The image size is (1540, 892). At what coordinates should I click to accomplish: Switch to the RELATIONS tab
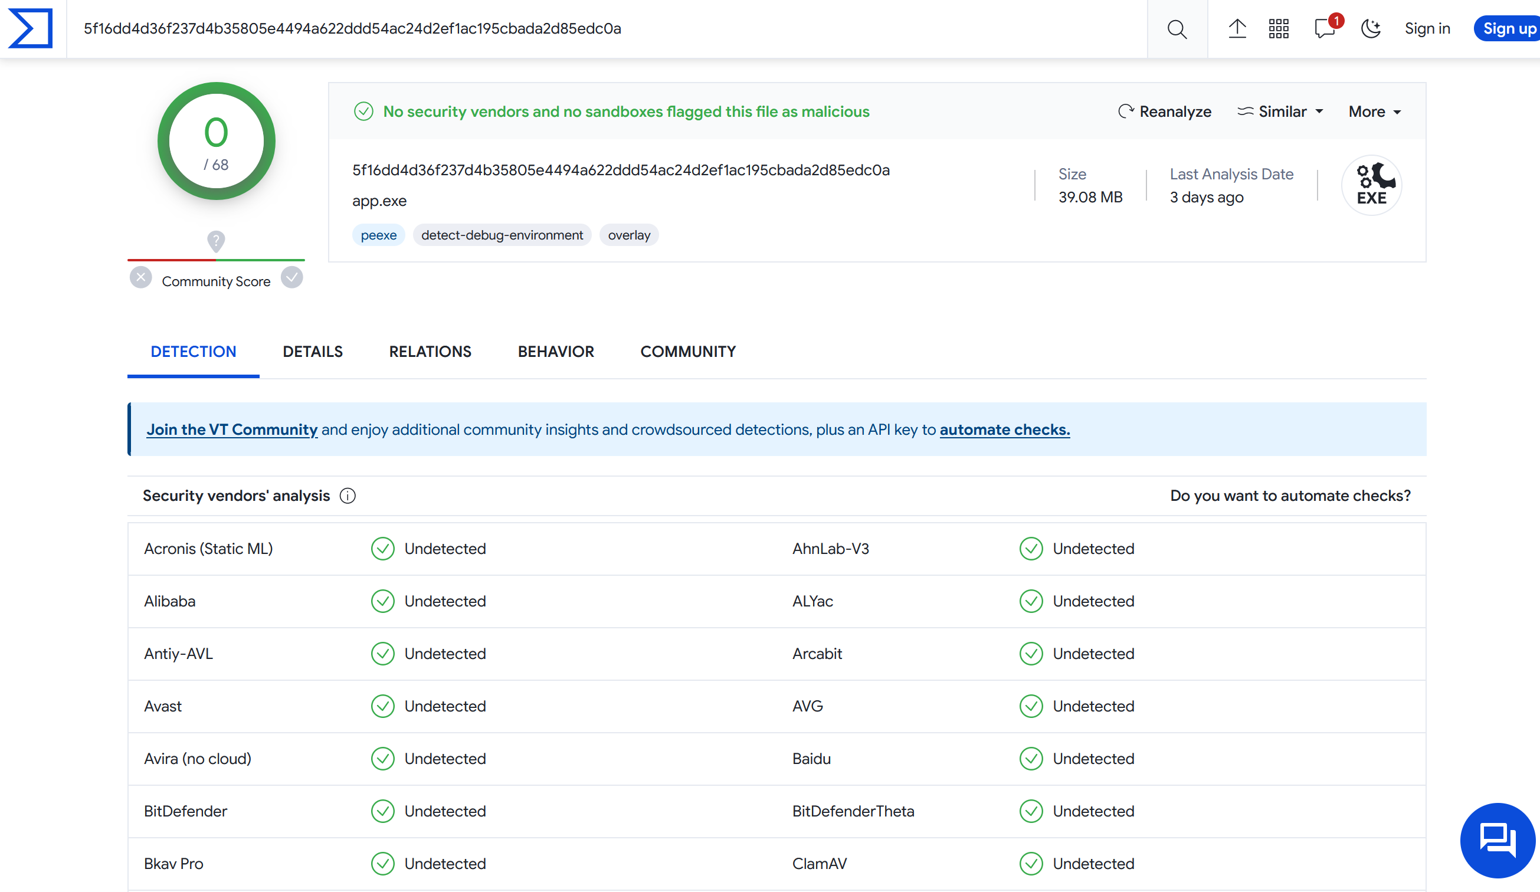(430, 352)
